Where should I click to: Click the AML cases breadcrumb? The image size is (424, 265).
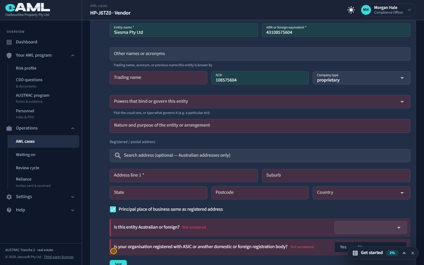click(x=99, y=6)
